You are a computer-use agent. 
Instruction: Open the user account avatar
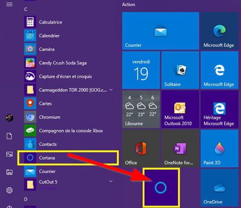point(9,118)
